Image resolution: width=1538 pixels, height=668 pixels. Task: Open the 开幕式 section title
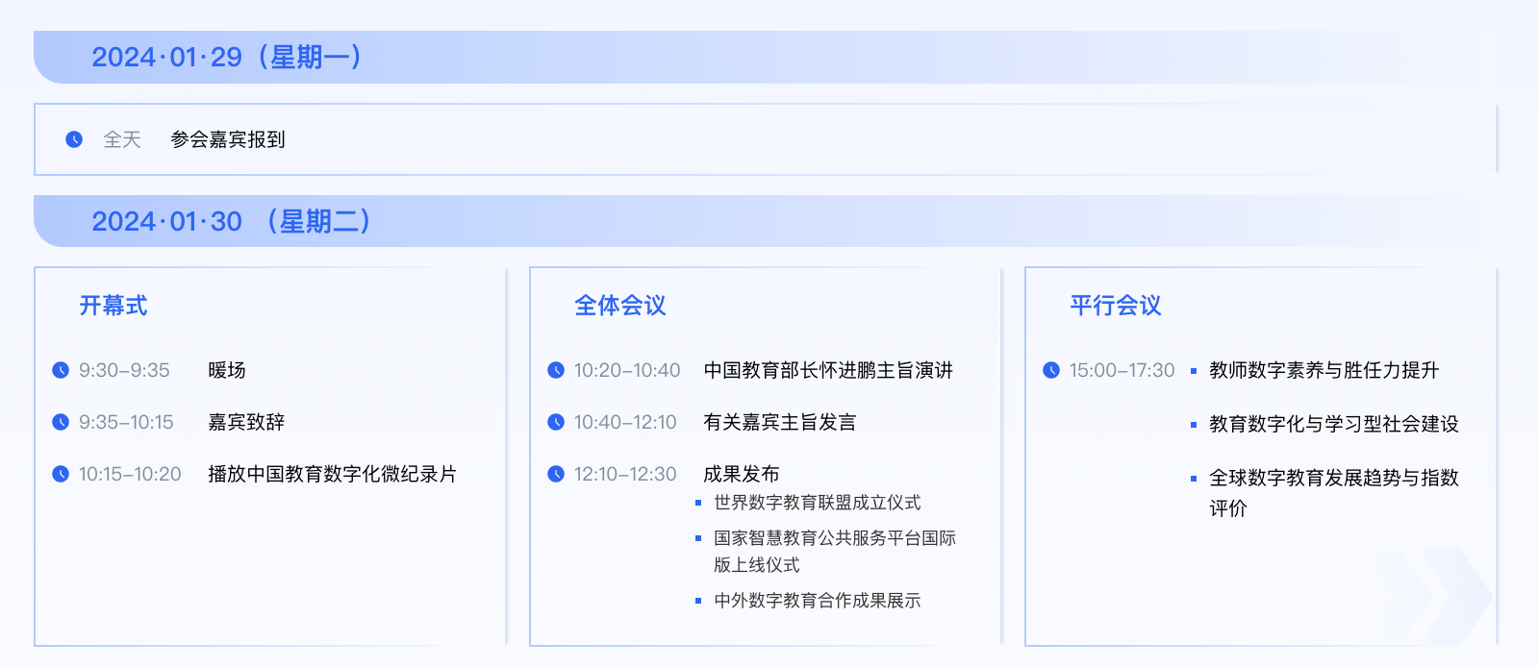tap(113, 306)
